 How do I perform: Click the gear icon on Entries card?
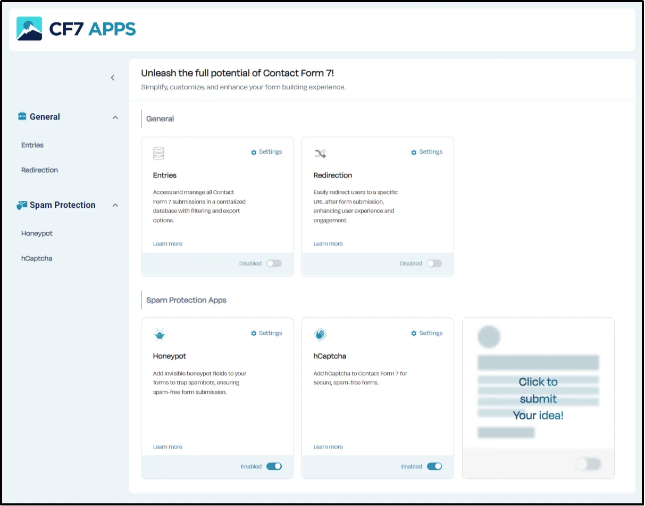254,153
